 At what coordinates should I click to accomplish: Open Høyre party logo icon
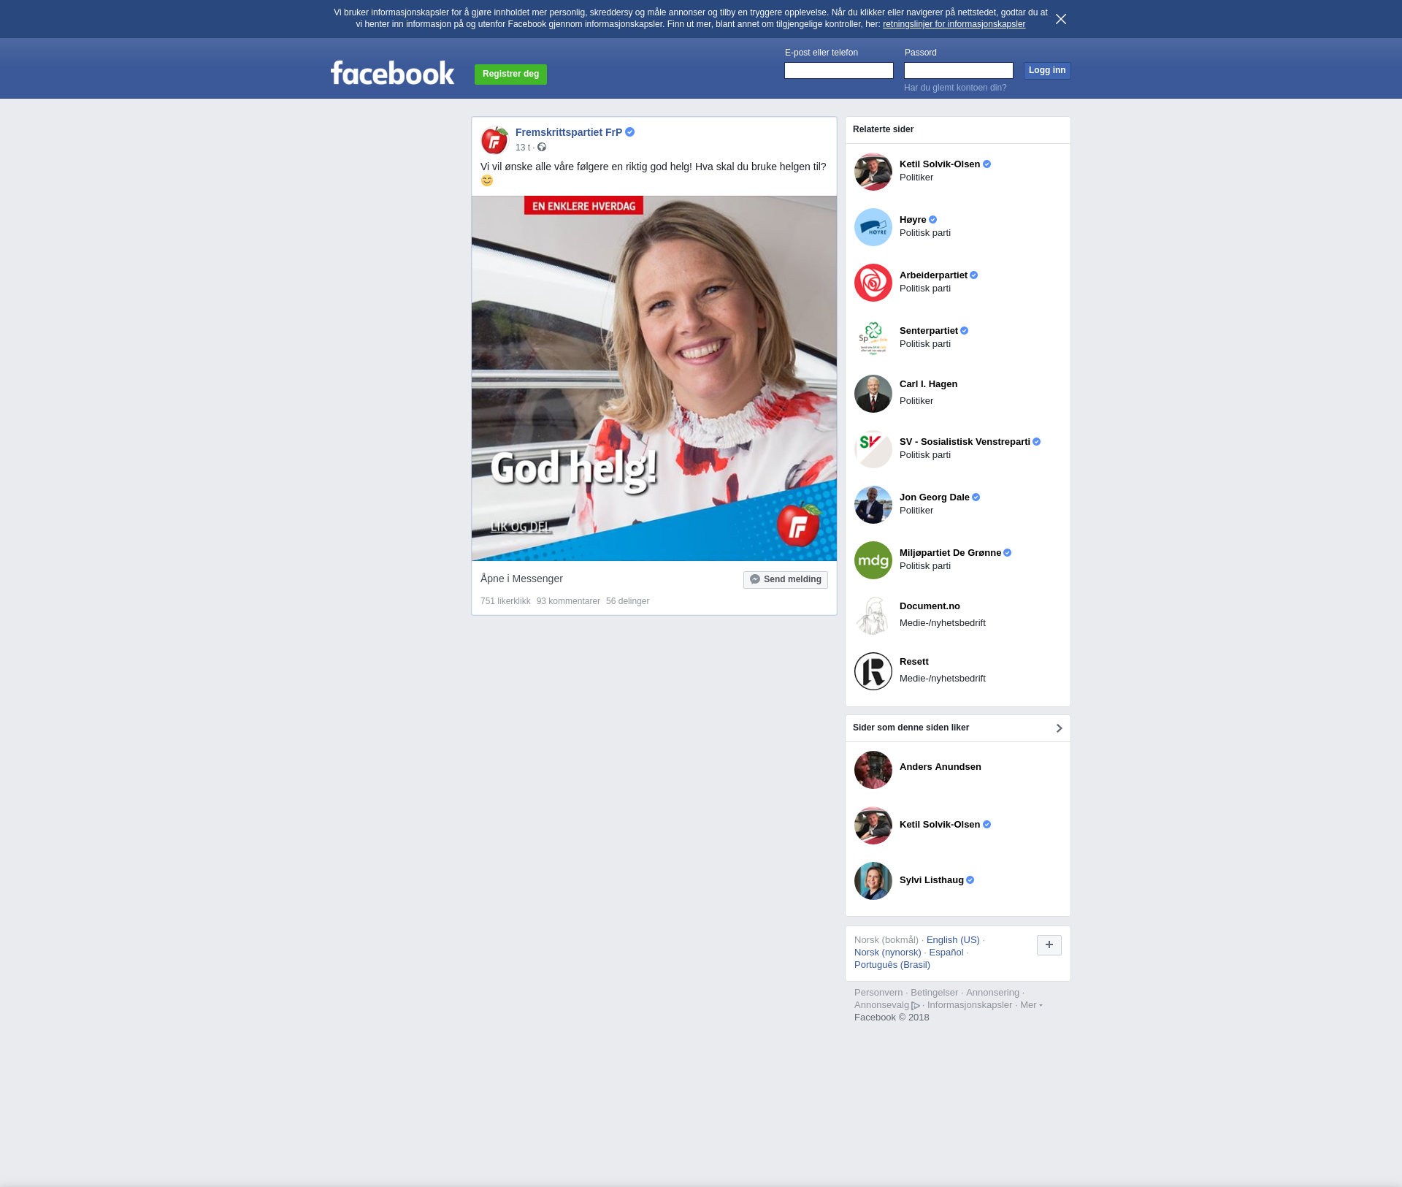click(873, 227)
